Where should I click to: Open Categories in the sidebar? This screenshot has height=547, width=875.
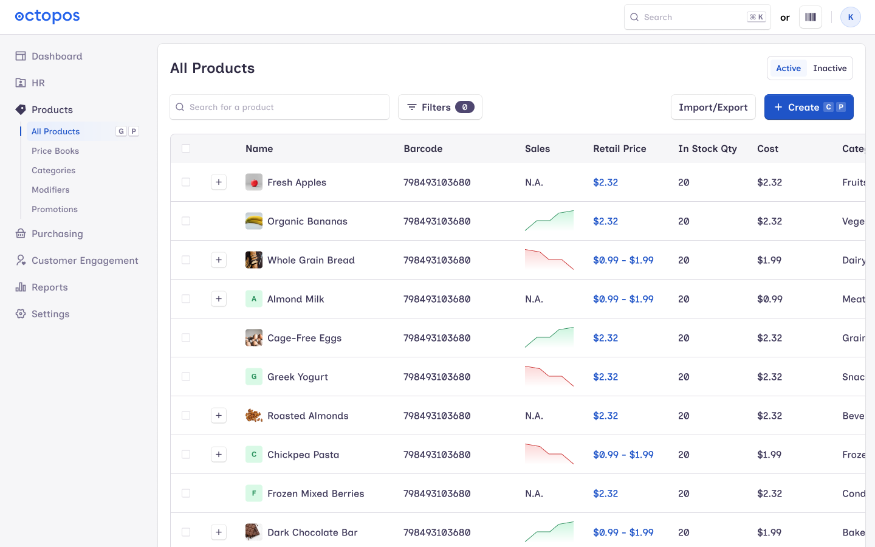click(x=53, y=170)
